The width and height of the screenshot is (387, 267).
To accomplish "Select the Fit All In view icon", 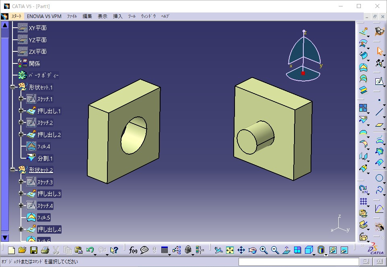I will click(x=230, y=250).
